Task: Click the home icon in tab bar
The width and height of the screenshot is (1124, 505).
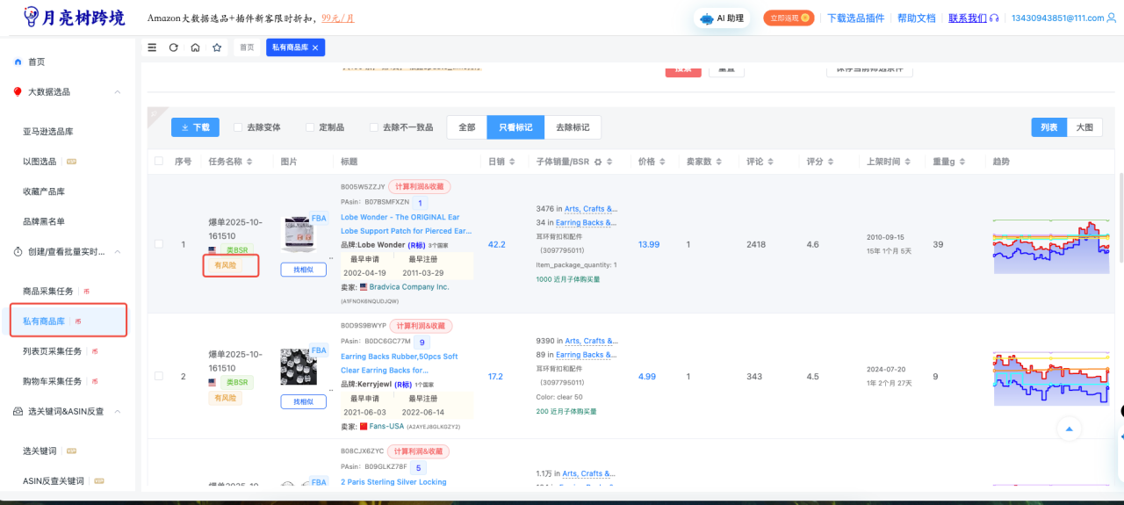Action: [195, 47]
